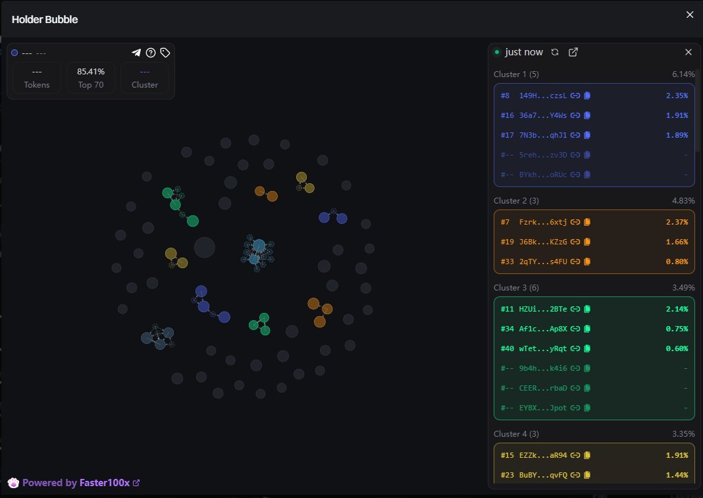Select holder #15 EZZk...aR94 row
Viewport: 703px width, 498px height.
coord(594,455)
